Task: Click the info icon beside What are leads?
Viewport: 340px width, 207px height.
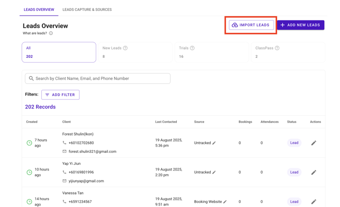Action: point(51,33)
